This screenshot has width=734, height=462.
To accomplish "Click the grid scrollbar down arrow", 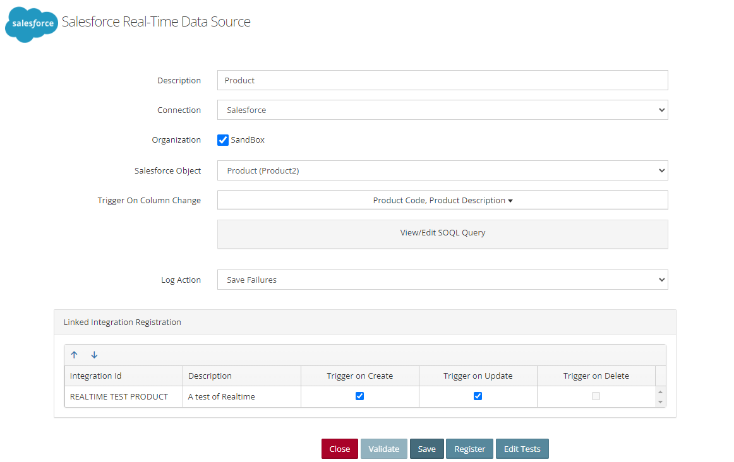I will (660, 402).
